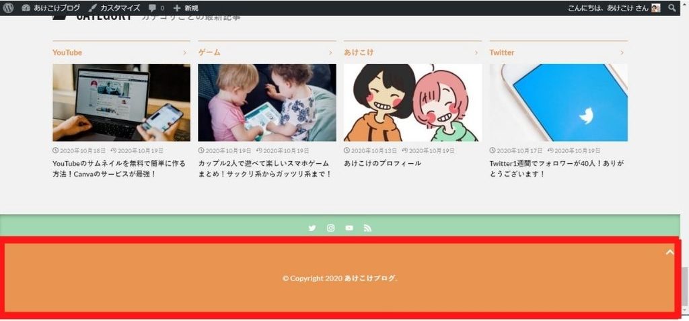This screenshot has width=689, height=321.
Task: Click the back-to-top arrow in footer
Action: (669, 252)
